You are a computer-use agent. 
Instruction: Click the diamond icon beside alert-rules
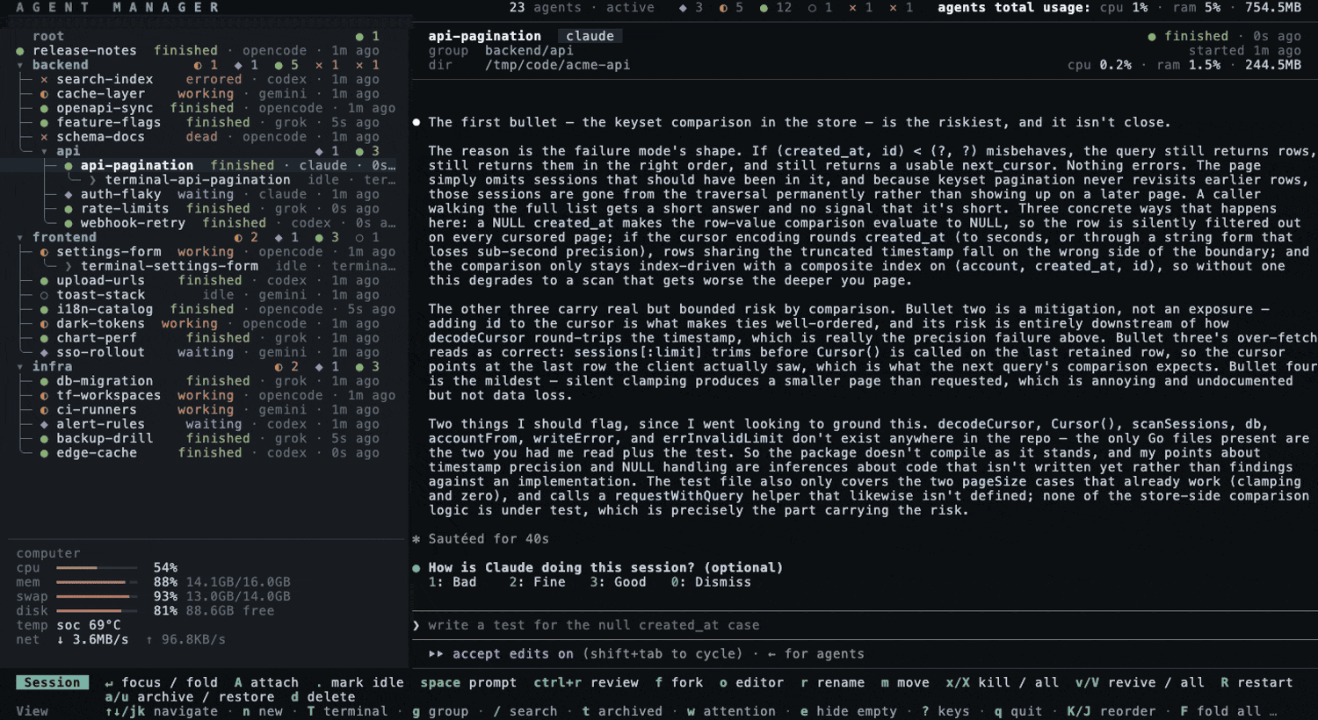[x=44, y=425]
